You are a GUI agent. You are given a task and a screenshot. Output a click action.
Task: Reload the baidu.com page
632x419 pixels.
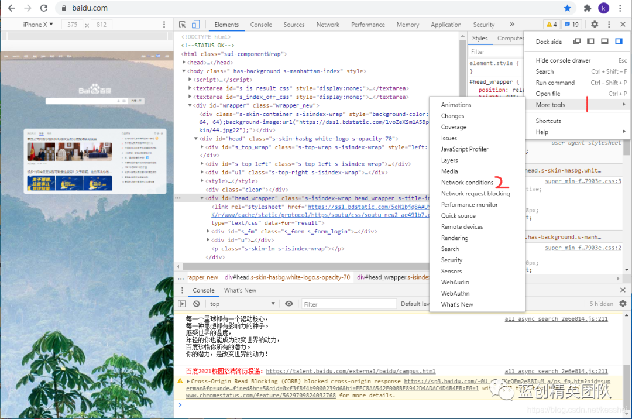pos(44,8)
